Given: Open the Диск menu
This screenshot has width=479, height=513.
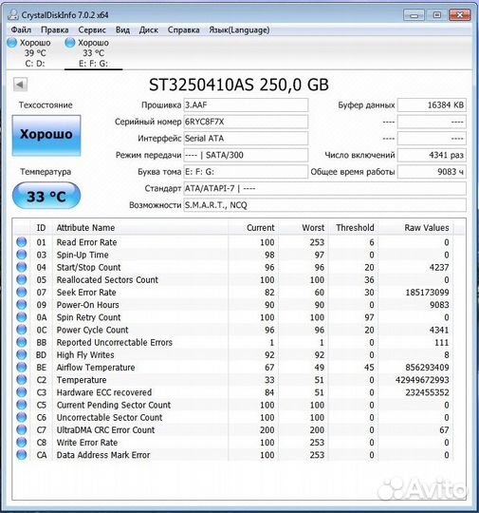Looking at the screenshot, I should tap(149, 30).
